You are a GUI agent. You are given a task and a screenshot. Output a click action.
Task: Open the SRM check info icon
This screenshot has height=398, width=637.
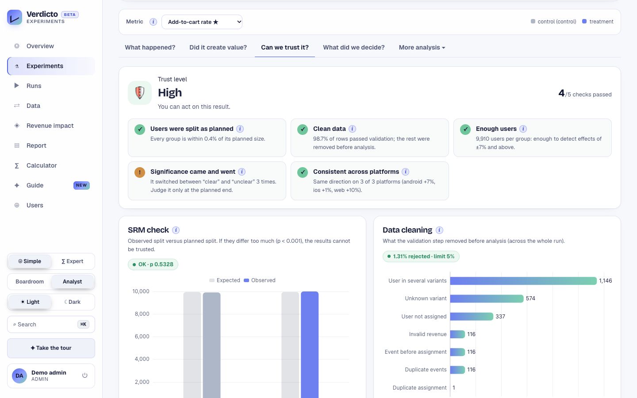tap(176, 230)
